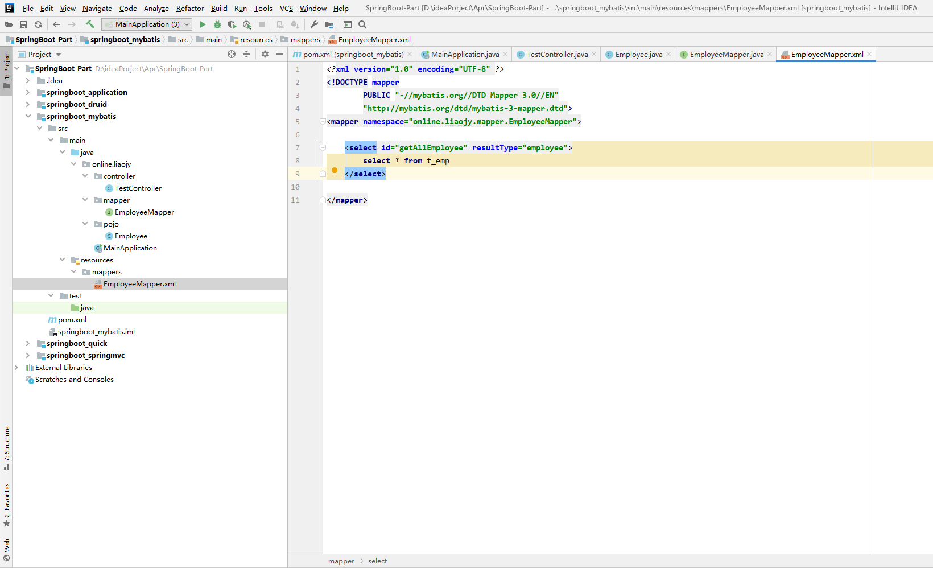This screenshot has height=568, width=933.
Task: Fold the select tag at line 7
Action: point(323,148)
